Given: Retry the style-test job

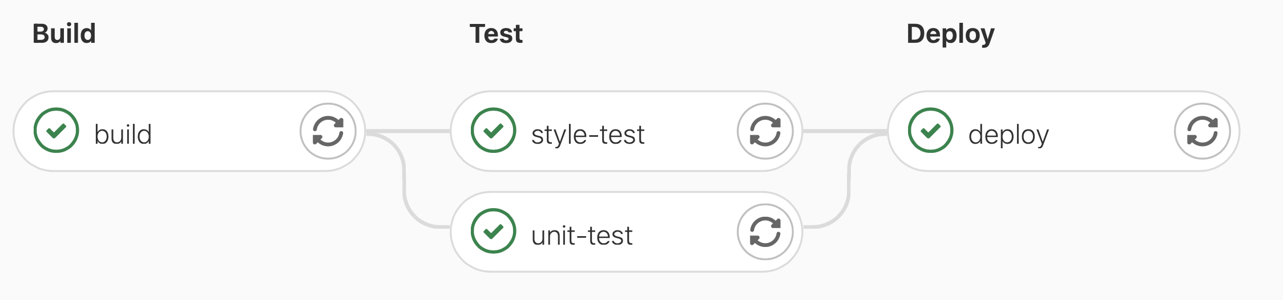Looking at the screenshot, I should 765,131.
